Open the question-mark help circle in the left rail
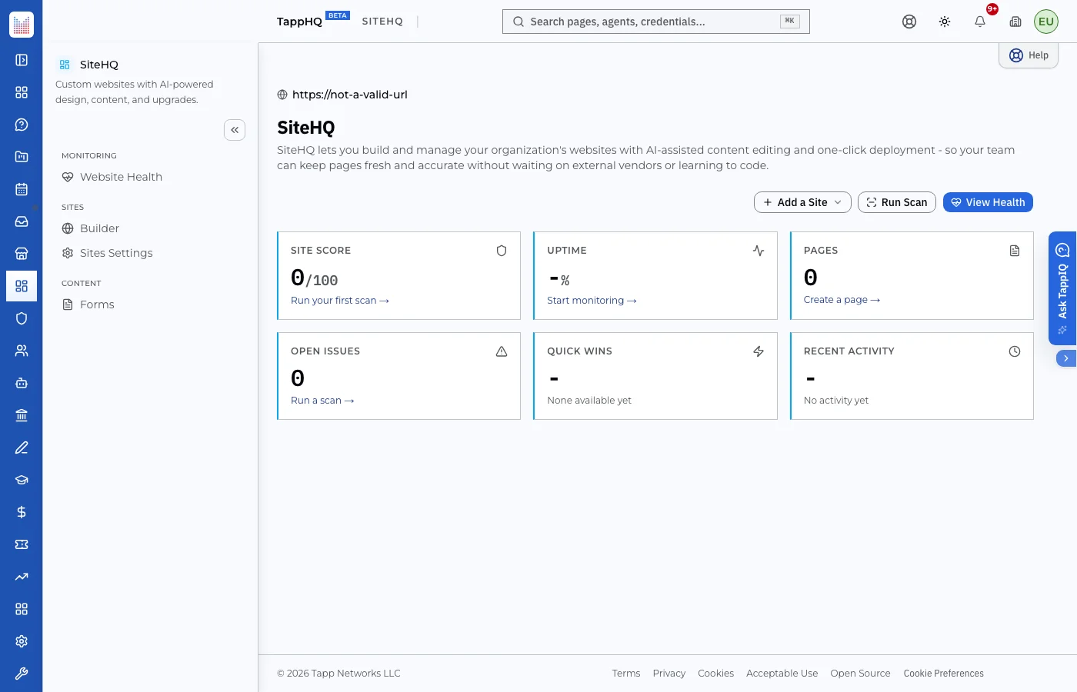 click(x=22, y=125)
